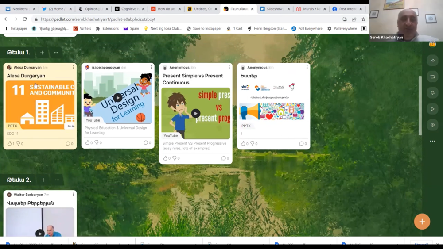Image resolution: width=443 pixels, height=249 pixels.
Task: Click the share arrow icon in sidebar
Action: [x=432, y=61]
